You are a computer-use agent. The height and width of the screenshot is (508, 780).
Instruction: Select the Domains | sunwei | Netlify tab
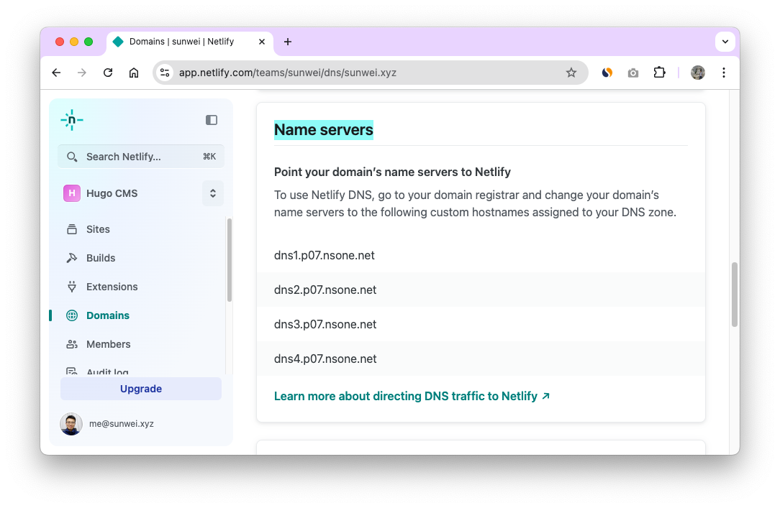click(189, 42)
